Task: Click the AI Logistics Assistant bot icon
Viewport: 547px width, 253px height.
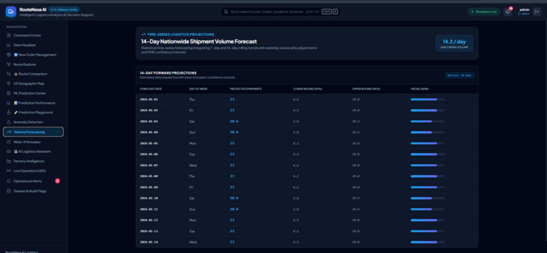Action: coord(9,151)
